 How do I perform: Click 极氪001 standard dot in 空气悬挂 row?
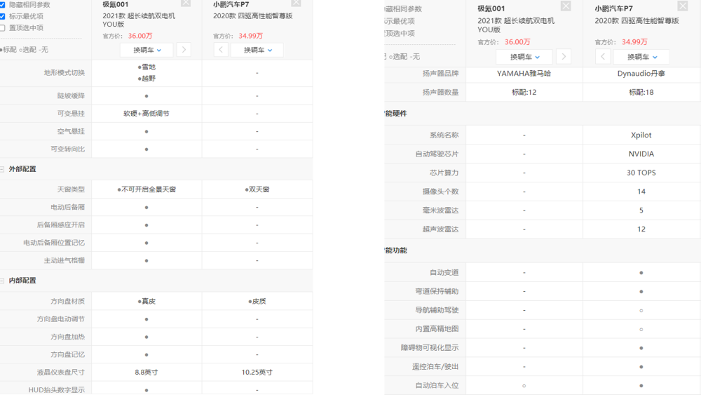(x=147, y=131)
